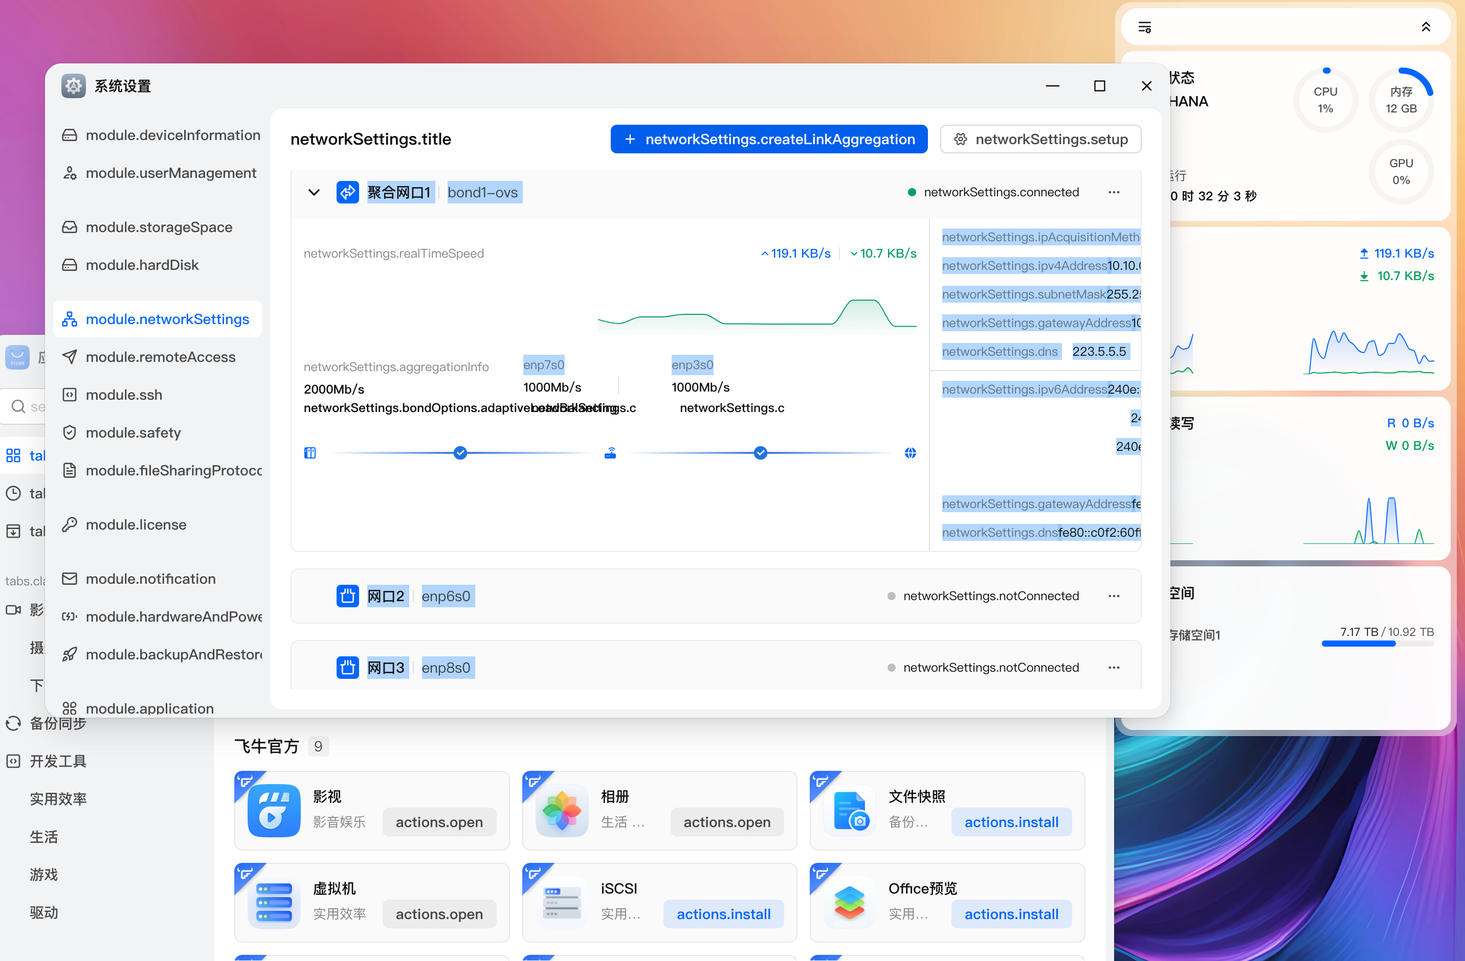
Task: Click the system settings gear icon in title bar
Action: [x=73, y=86]
